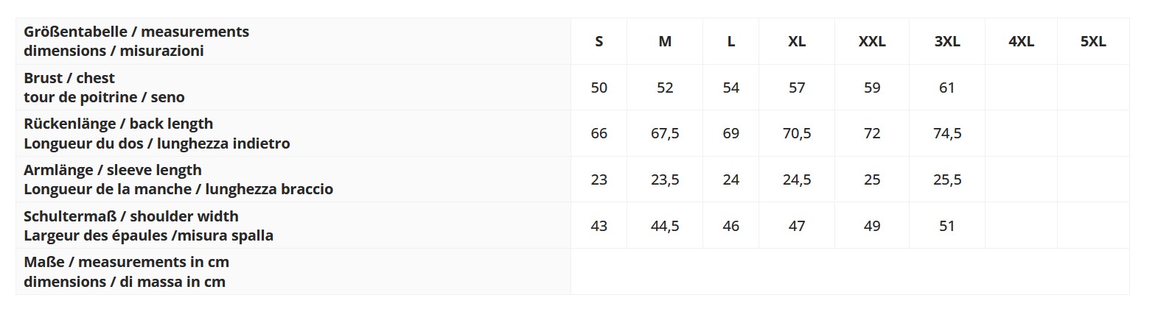
Task: Click back length value 67,5 for size M
Action: [x=665, y=133]
